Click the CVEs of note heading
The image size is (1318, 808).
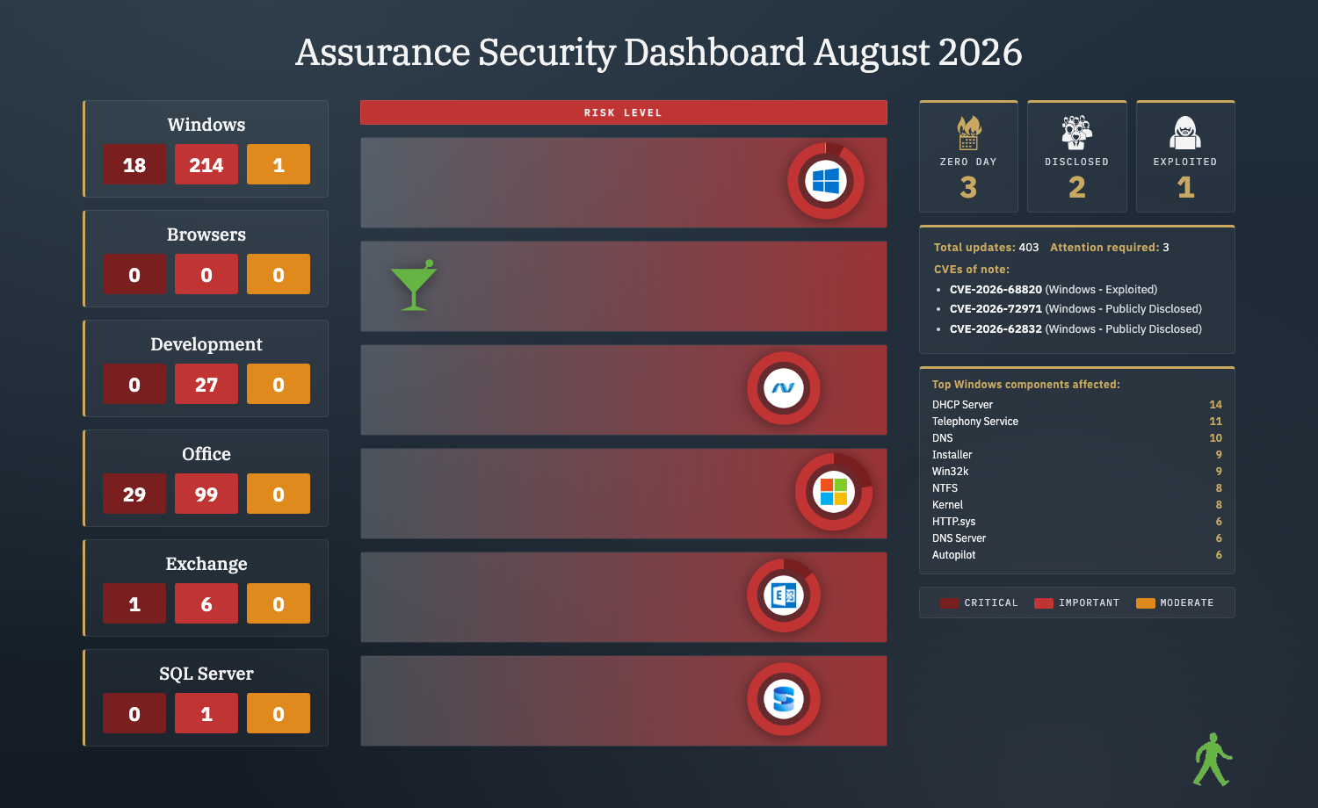971,270
